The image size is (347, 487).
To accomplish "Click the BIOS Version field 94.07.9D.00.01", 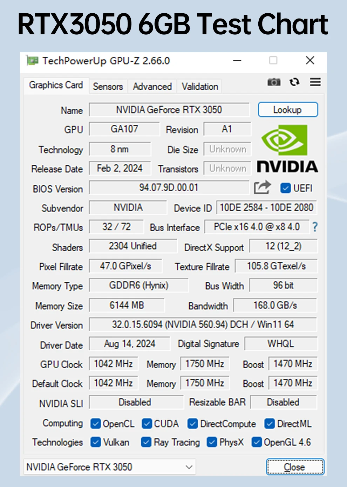I will click(169, 187).
